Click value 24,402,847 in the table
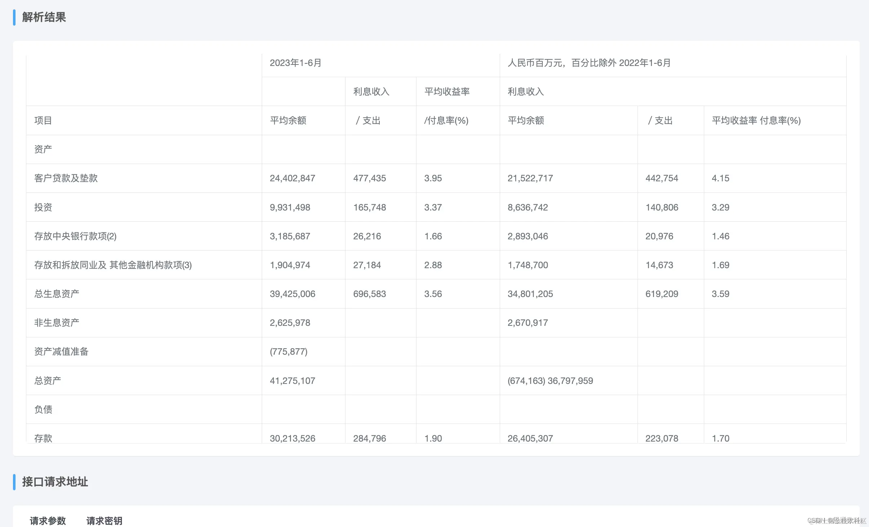Image resolution: width=869 pixels, height=527 pixels. point(292,178)
